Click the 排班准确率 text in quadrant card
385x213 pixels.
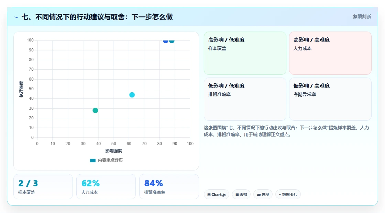tap(219, 94)
